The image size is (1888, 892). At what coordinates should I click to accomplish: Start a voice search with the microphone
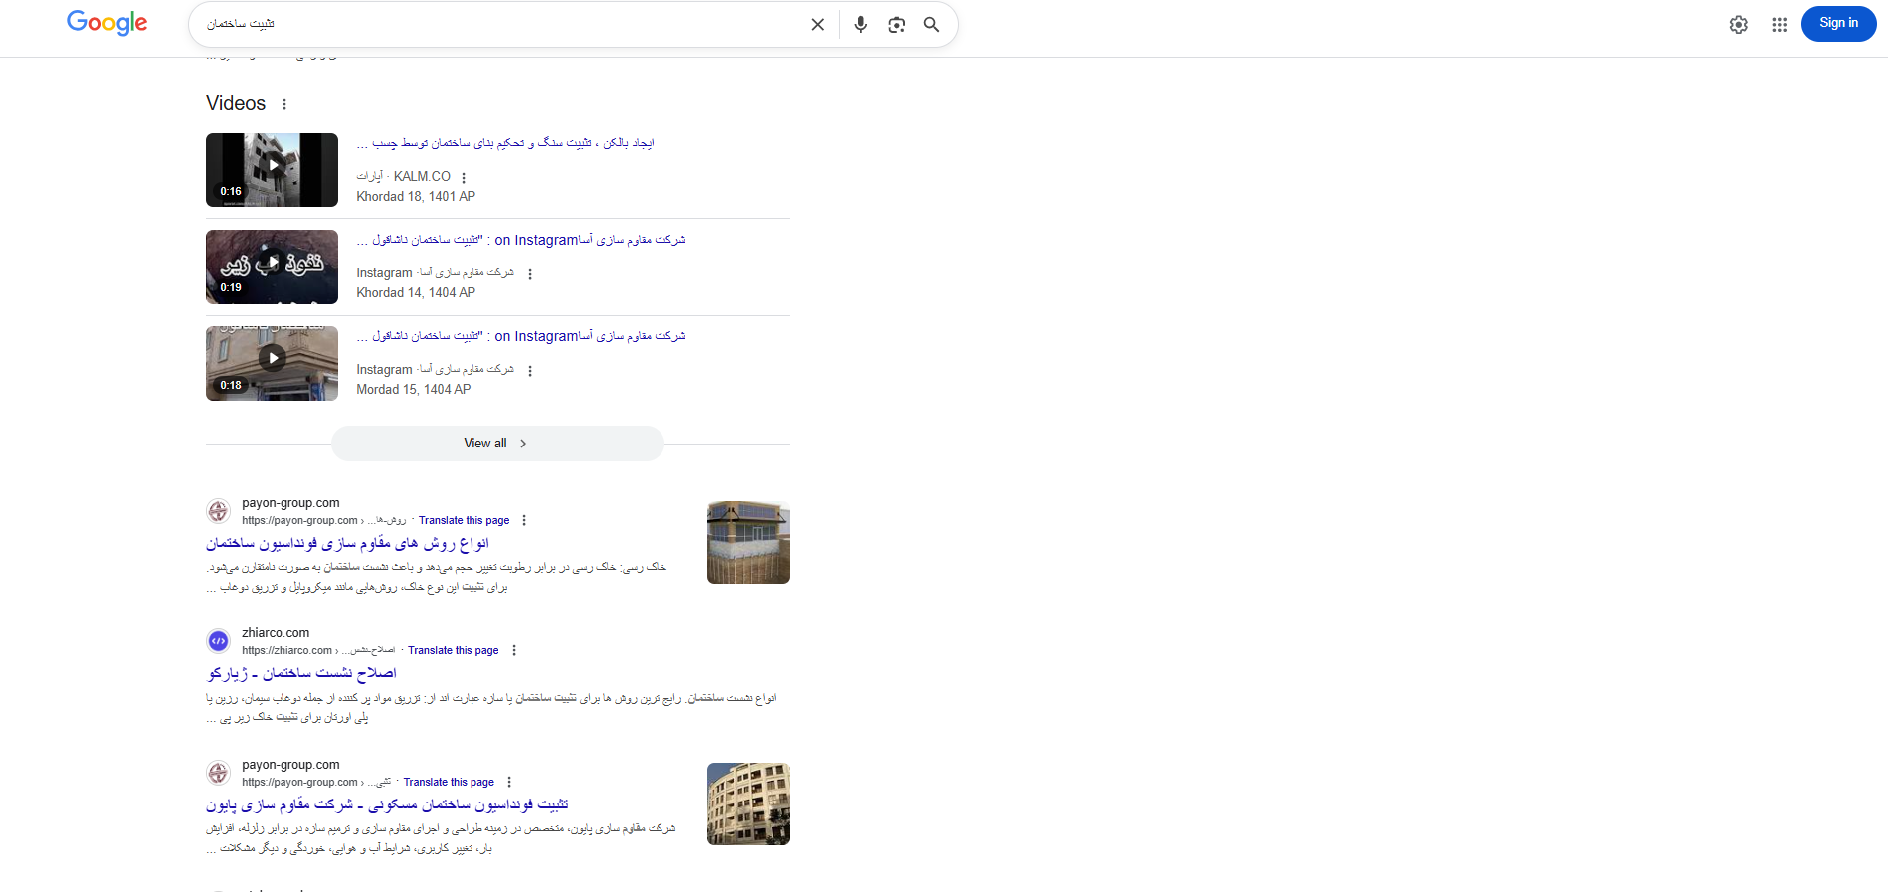click(x=861, y=25)
